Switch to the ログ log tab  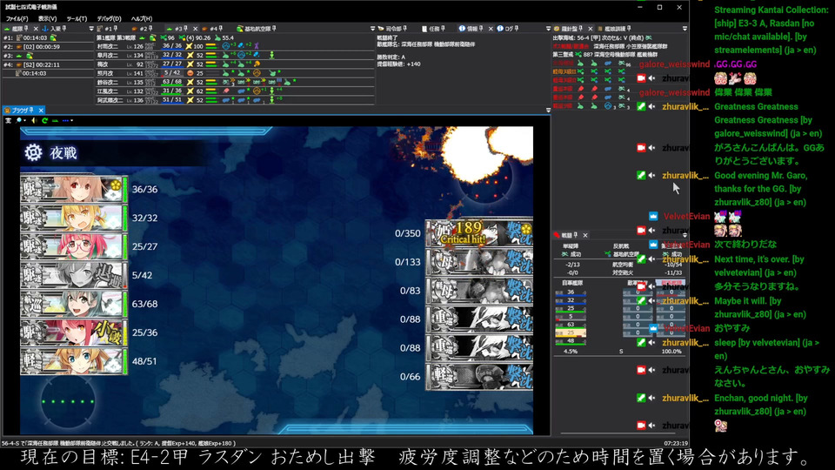(x=507, y=29)
